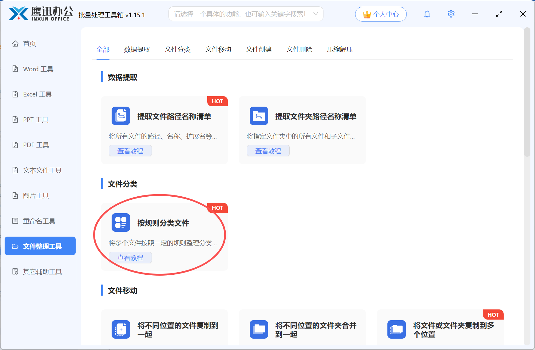The height and width of the screenshot is (350, 535).
Task: Open 将不同位置的文件夹合并到一起 card title
Action: coord(316,330)
